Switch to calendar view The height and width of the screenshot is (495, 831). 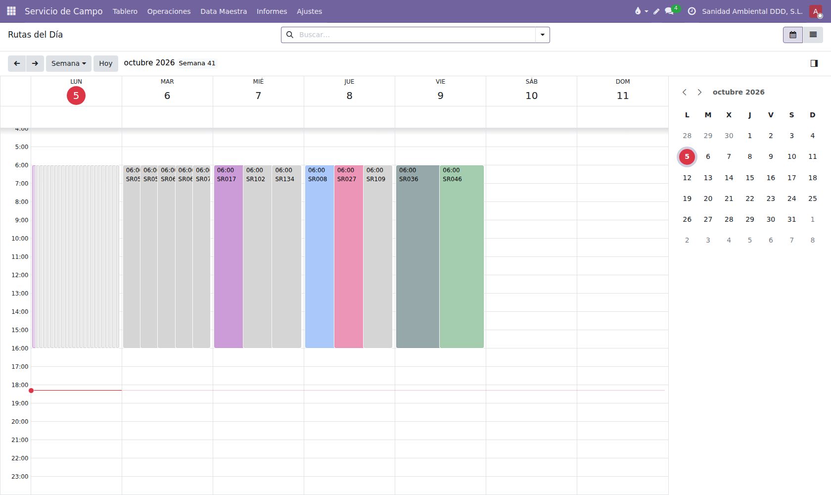tap(793, 35)
